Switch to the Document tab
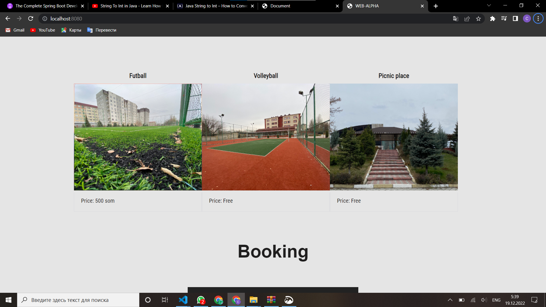 pyautogui.click(x=299, y=6)
